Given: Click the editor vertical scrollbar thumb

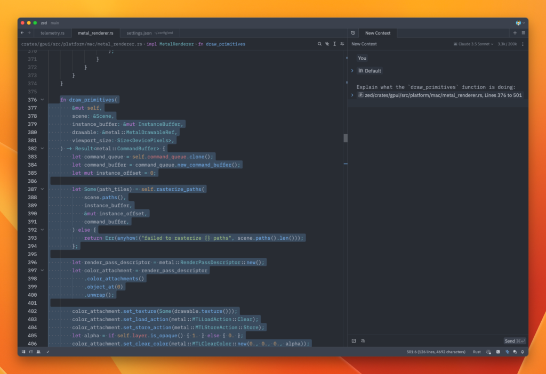Looking at the screenshot, I should pyautogui.click(x=345, y=138).
